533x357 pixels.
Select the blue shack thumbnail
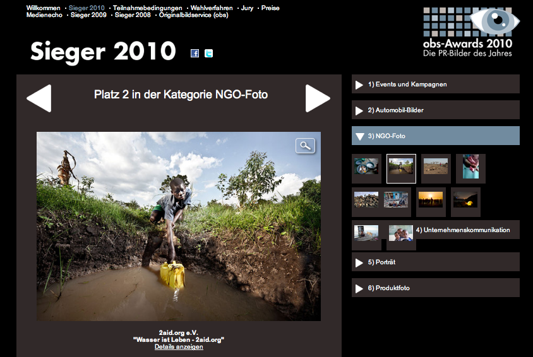(x=396, y=199)
